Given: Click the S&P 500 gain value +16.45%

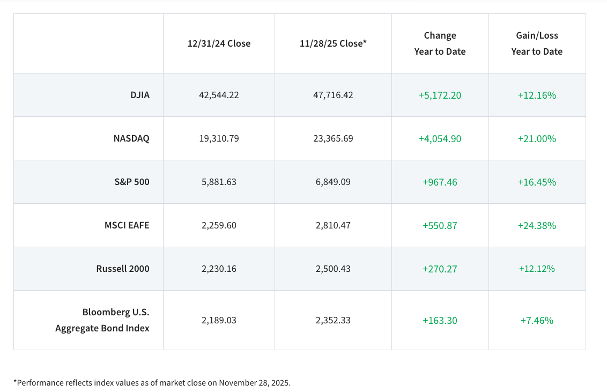Looking at the screenshot, I should point(537,182).
